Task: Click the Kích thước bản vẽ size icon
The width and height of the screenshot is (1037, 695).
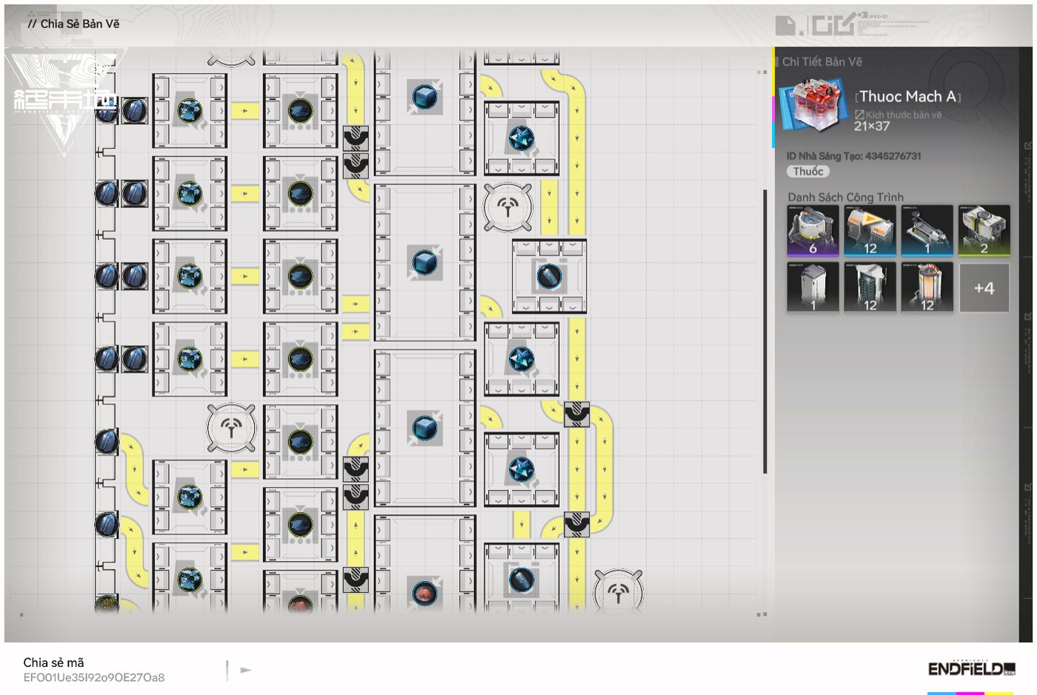Action: pyautogui.click(x=859, y=115)
